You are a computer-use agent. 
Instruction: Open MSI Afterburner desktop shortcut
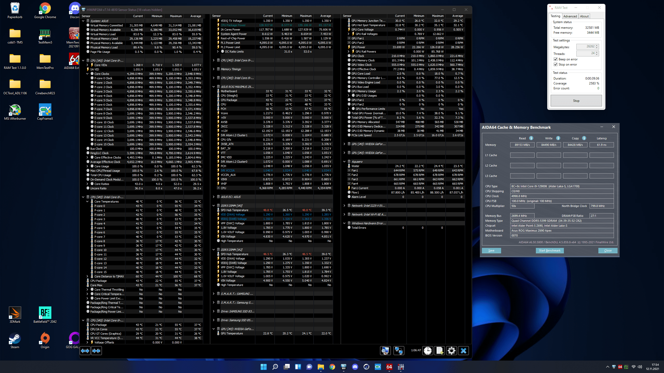15,112
